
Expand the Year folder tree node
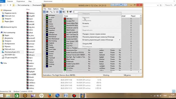coord(45,66)
